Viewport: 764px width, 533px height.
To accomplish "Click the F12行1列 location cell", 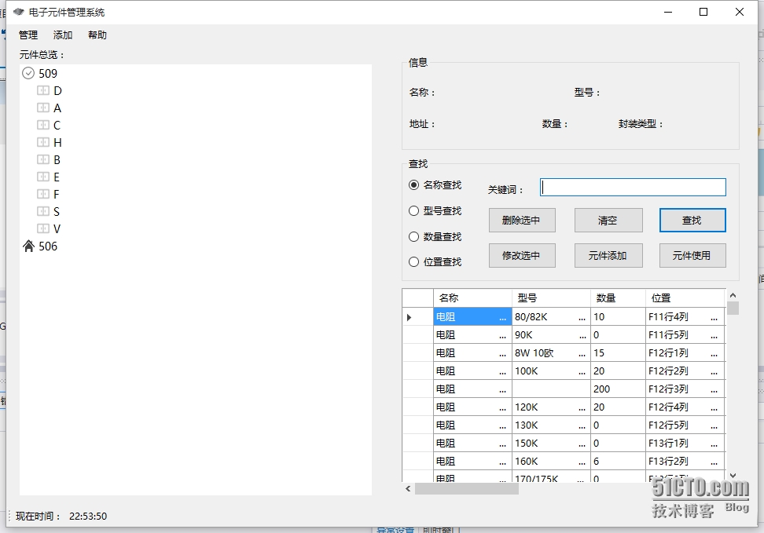I will click(x=685, y=353).
